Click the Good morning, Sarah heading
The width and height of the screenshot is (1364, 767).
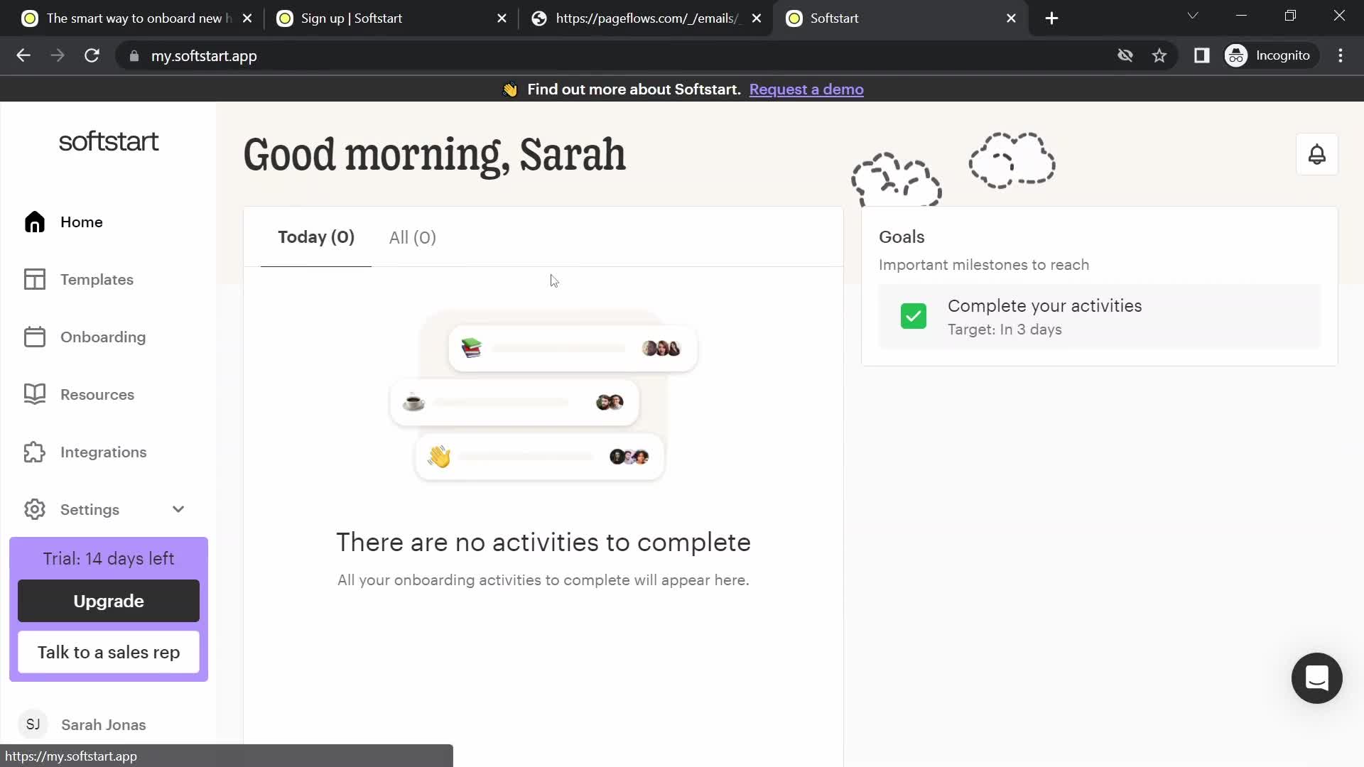pos(434,156)
